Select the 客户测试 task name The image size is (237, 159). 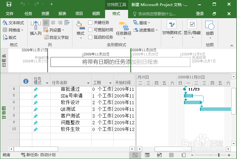(70, 116)
